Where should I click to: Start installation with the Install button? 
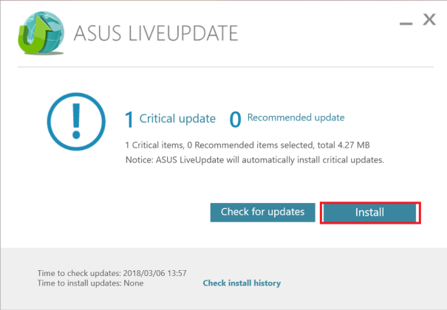pos(369,213)
